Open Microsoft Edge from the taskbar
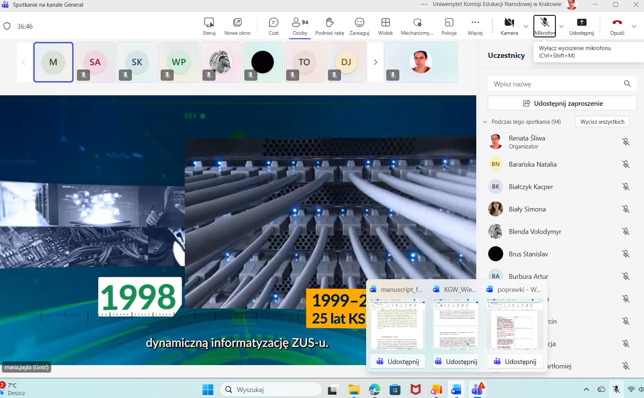The image size is (644, 398). tap(374, 390)
